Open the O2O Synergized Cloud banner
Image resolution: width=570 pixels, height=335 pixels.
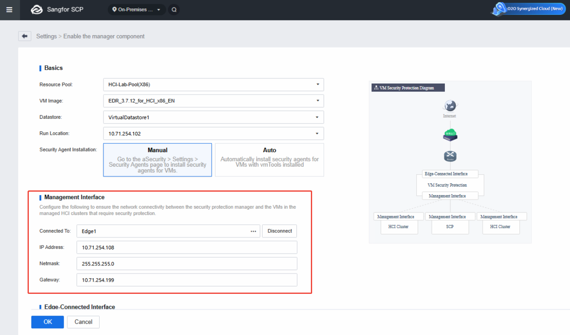(528, 9)
